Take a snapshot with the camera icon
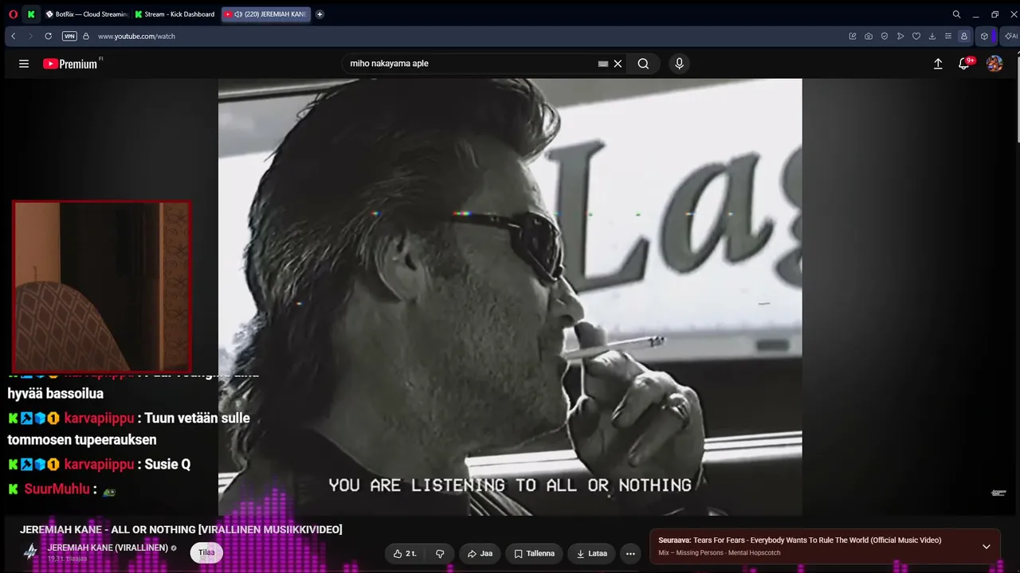This screenshot has height=573, width=1020. (869, 36)
